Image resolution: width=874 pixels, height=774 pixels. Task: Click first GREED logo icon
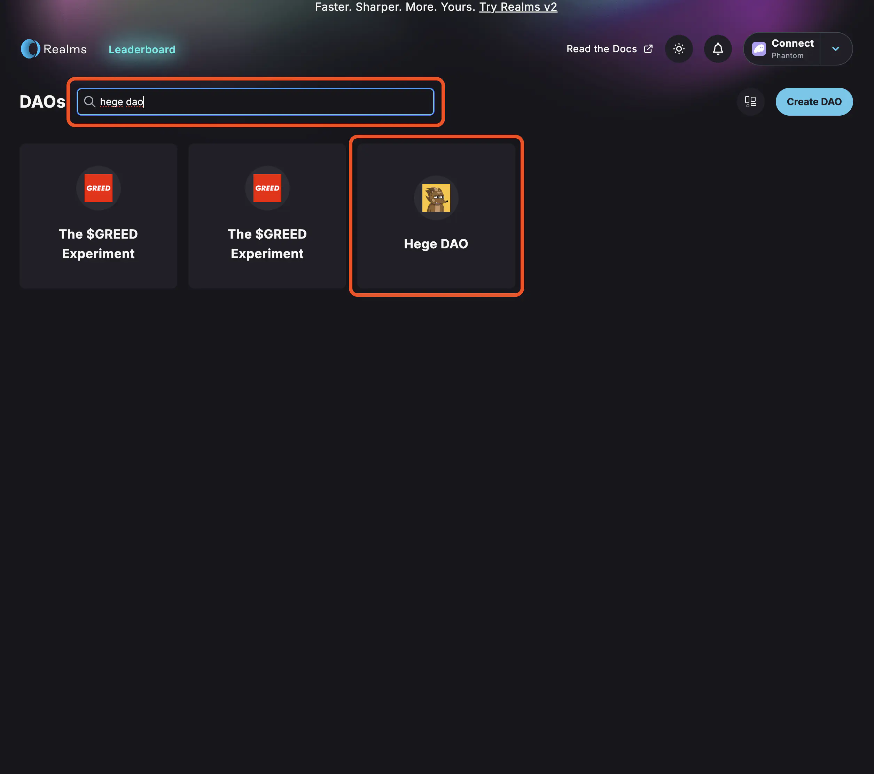(98, 188)
